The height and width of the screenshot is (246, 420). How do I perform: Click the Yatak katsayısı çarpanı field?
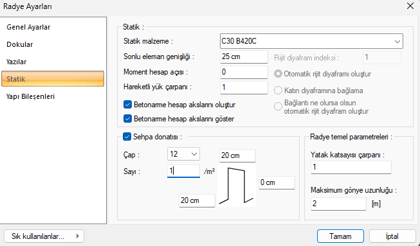coord(351,168)
